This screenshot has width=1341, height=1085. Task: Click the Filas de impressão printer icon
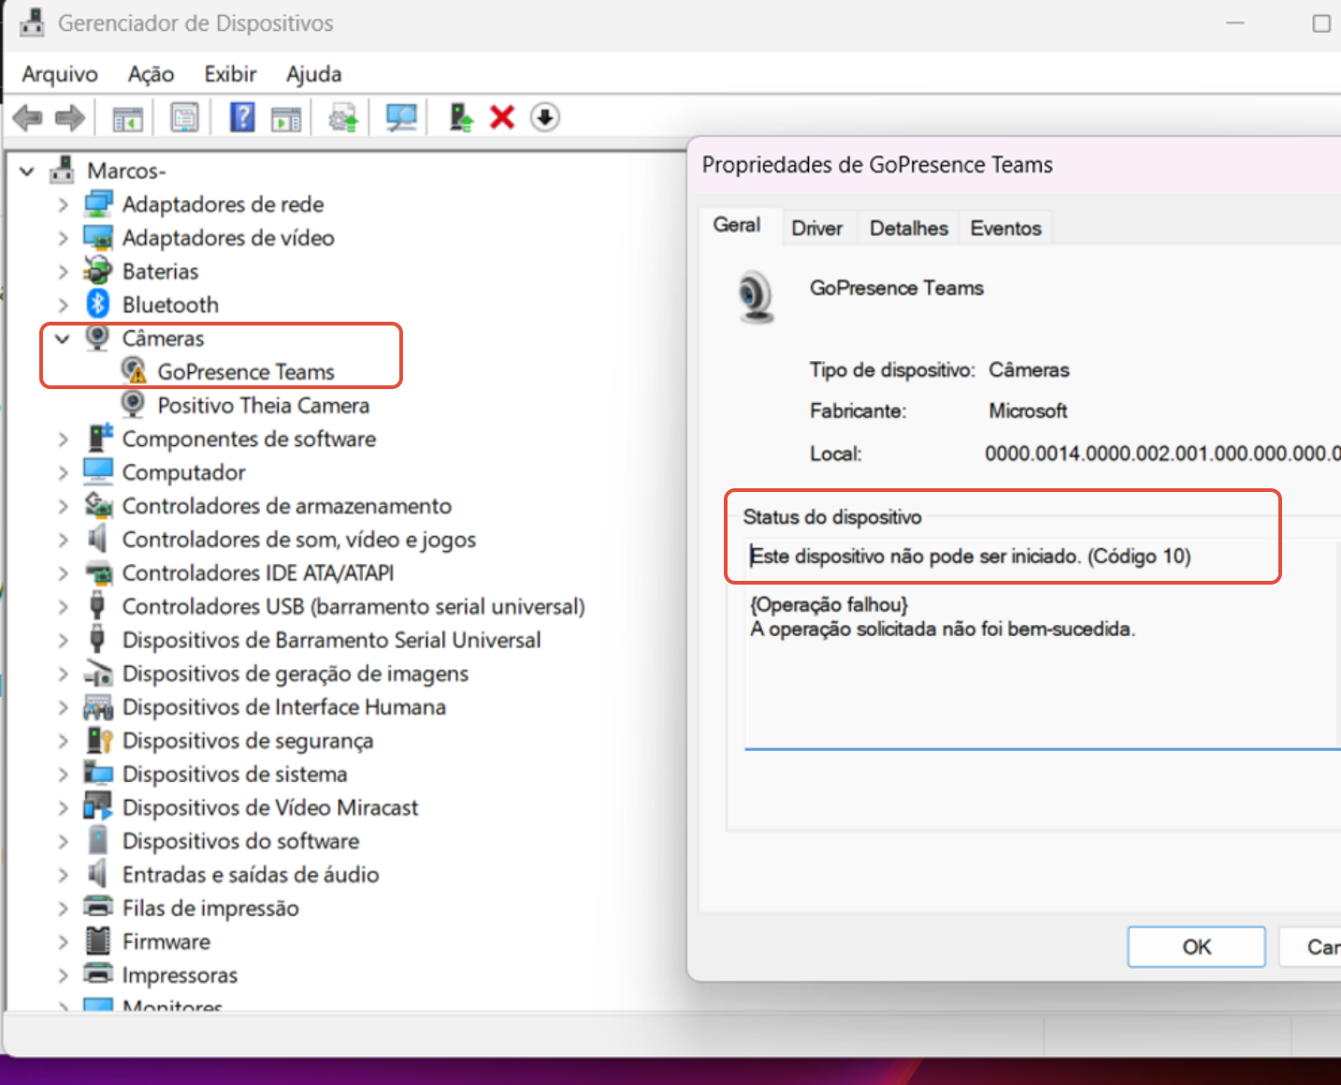coord(97,906)
